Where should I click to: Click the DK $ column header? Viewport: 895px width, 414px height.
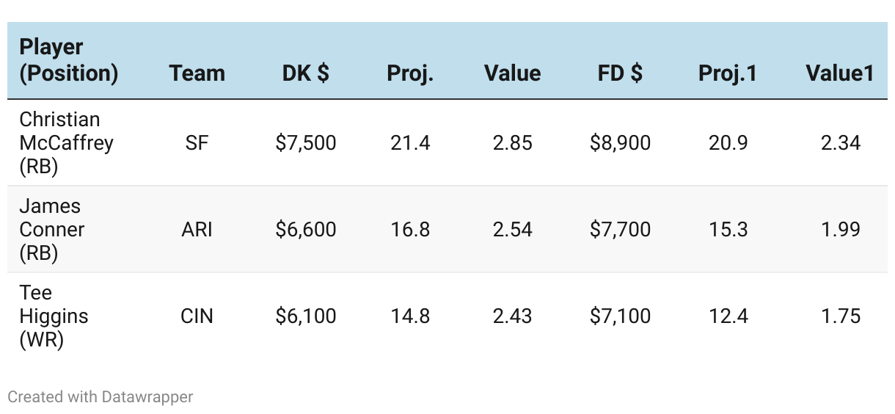(305, 73)
